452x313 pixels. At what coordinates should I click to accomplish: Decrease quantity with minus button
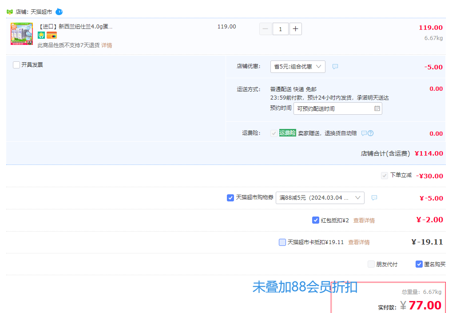point(266,29)
